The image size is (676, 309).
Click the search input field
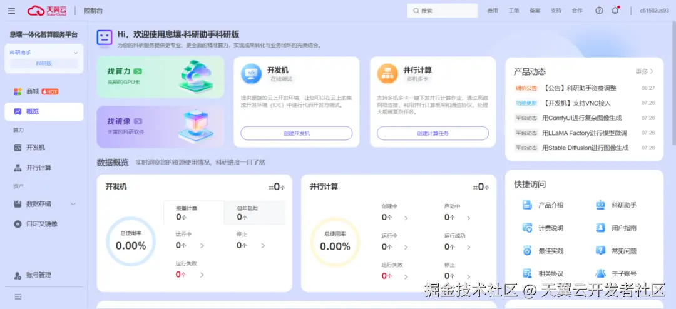443,11
